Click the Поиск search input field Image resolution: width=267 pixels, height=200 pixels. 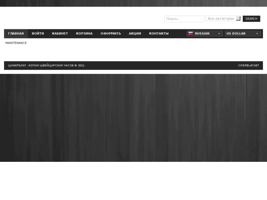pos(184,19)
